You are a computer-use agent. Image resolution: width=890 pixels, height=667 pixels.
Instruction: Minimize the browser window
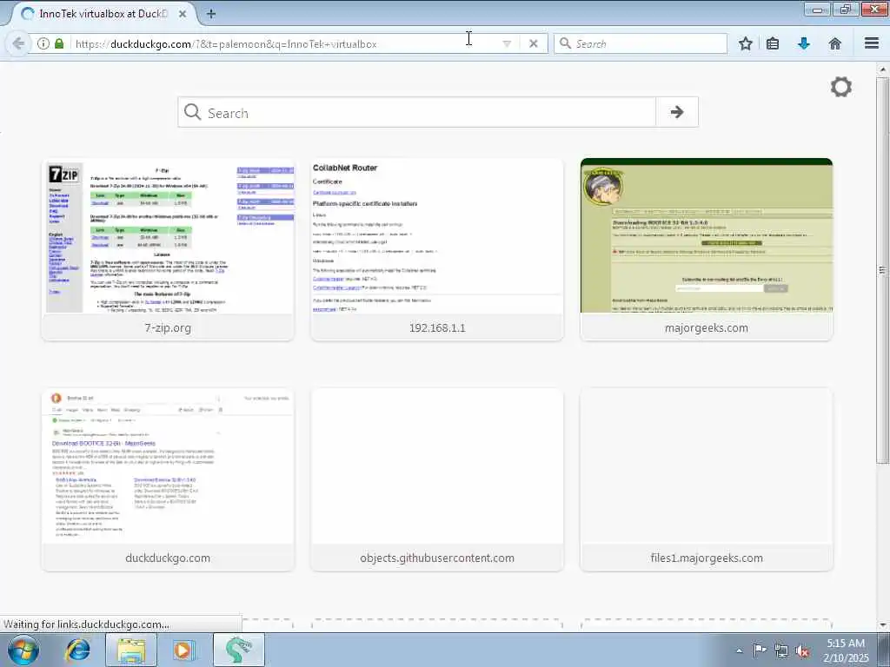(817, 9)
